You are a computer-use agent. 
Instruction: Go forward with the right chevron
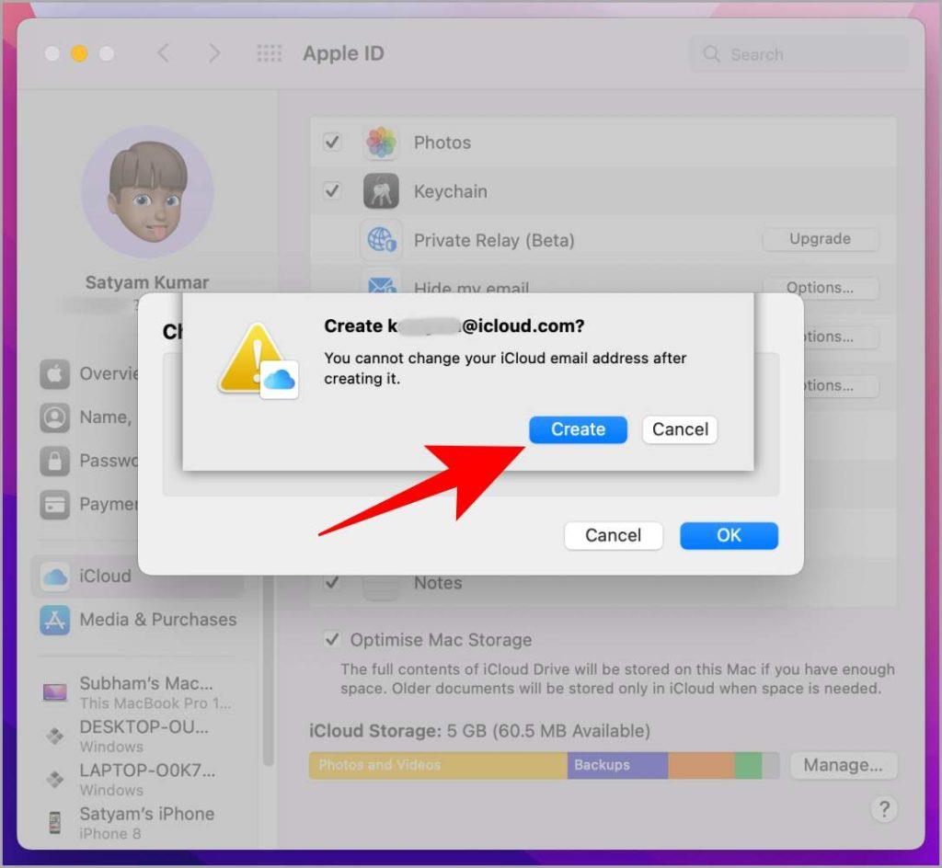pos(213,53)
